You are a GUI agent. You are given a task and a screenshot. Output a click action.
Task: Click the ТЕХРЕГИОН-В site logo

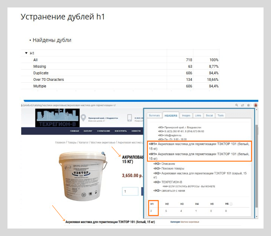click(57, 118)
